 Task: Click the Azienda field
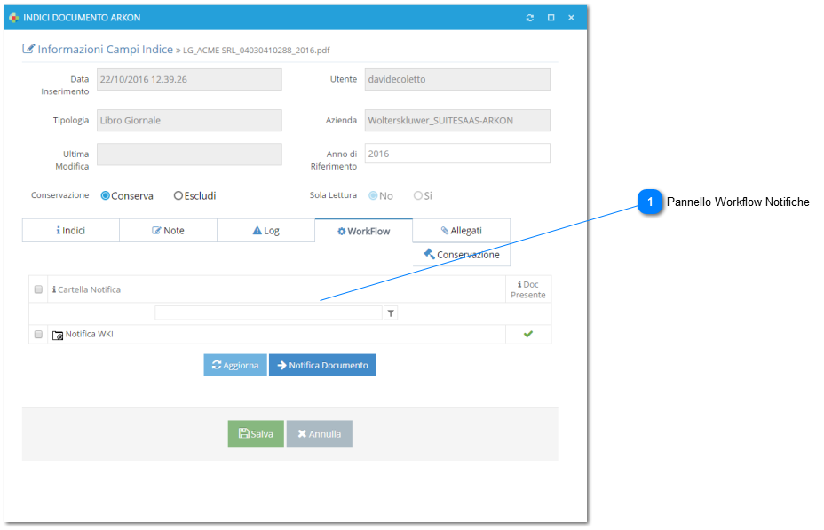click(x=457, y=120)
